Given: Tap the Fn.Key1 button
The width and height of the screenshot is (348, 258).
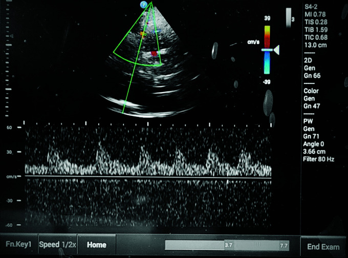Looking at the screenshot, I should pyautogui.click(x=18, y=244).
